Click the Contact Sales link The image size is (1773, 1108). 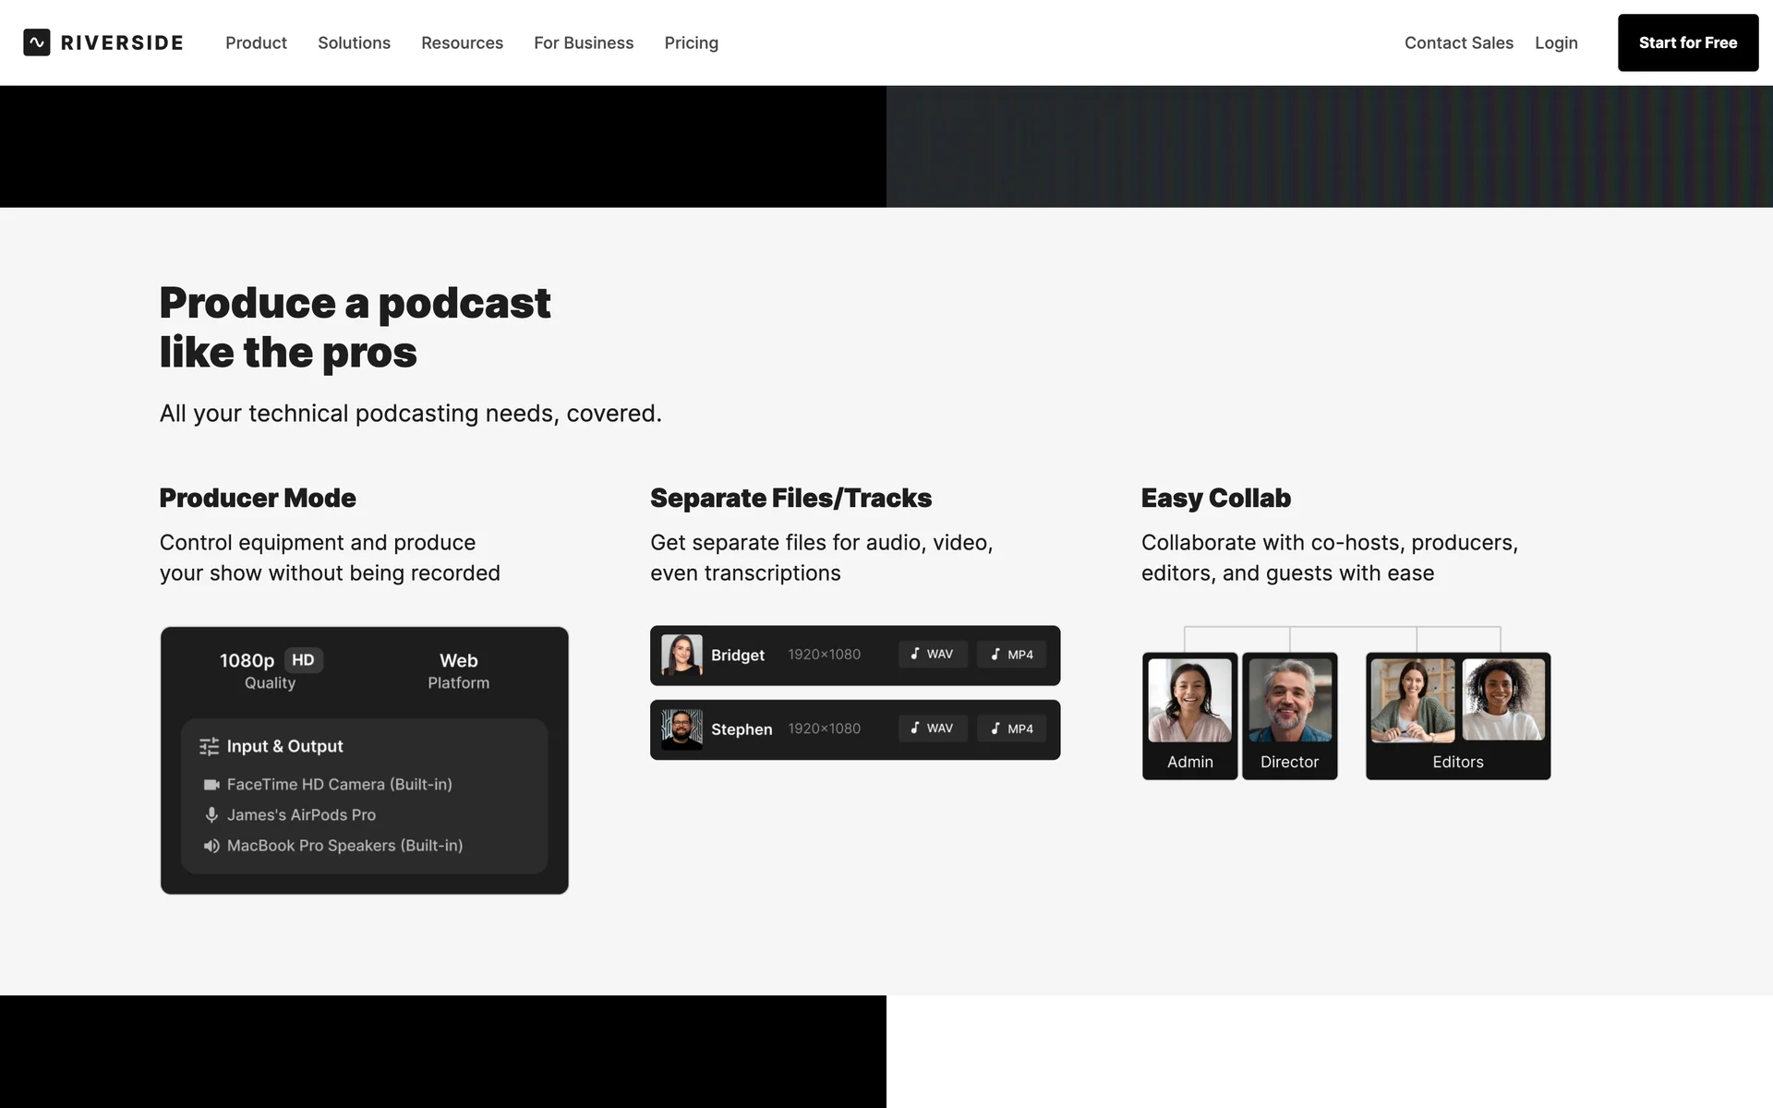[1458, 42]
